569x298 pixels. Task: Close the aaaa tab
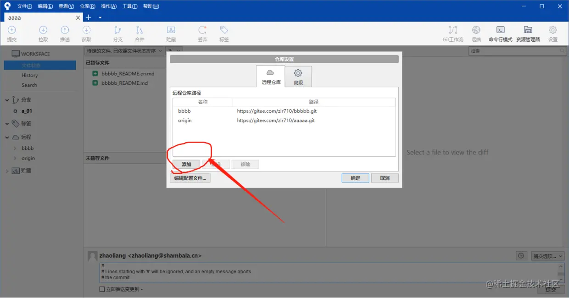tap(78, 17)
